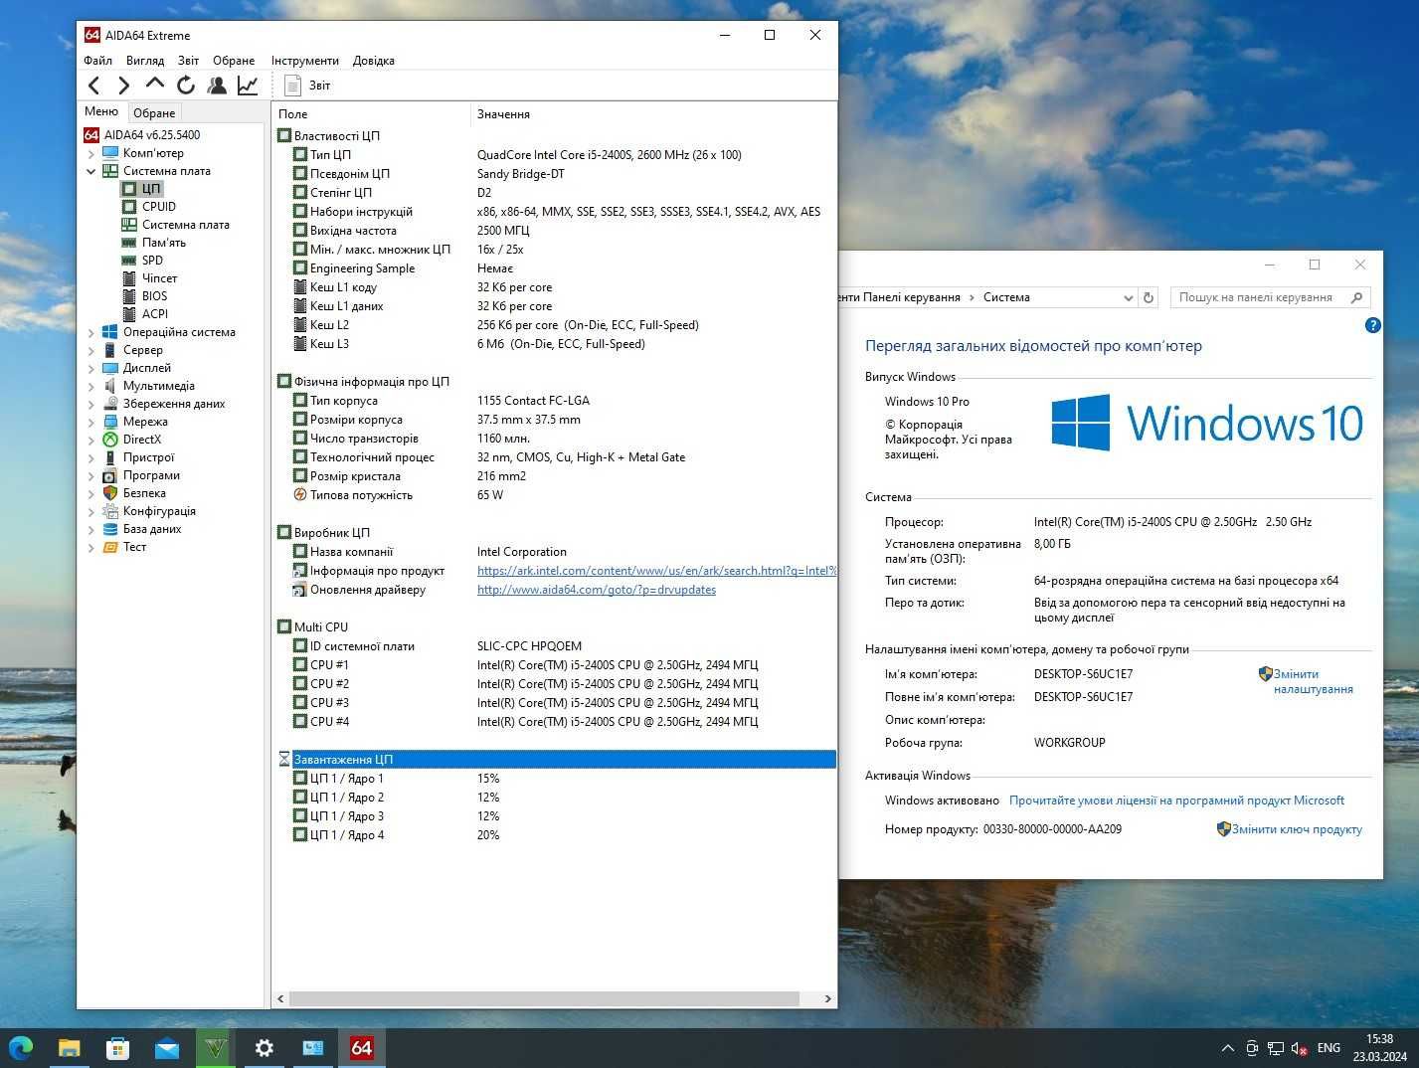Open the Обране menu in menu bar
Image resolution: width=1419 pixels, height=1068 pixels.
pos(234,61)
